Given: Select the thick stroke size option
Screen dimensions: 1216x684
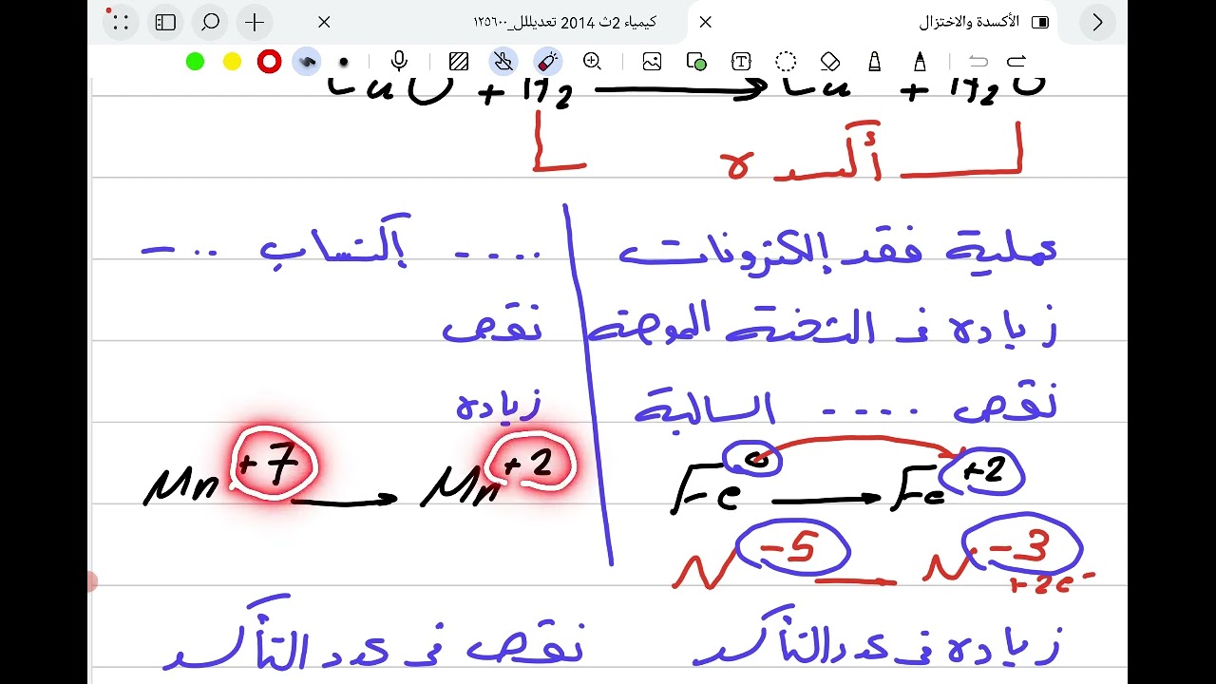Looking at the screenshot, I should (x=307, y=62).
